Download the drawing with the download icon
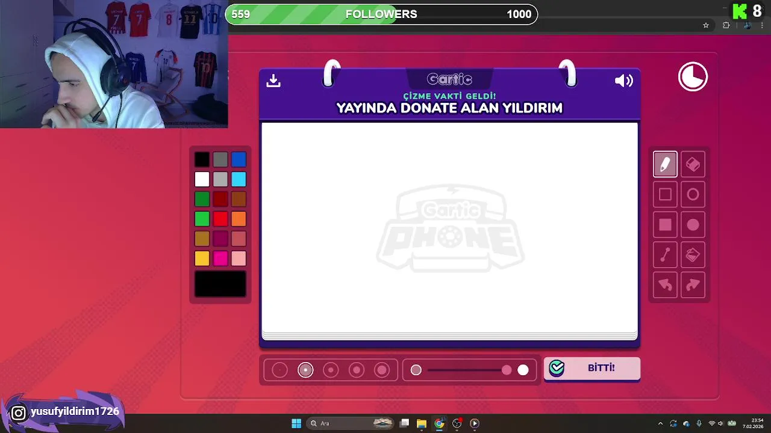 point(273,81)
